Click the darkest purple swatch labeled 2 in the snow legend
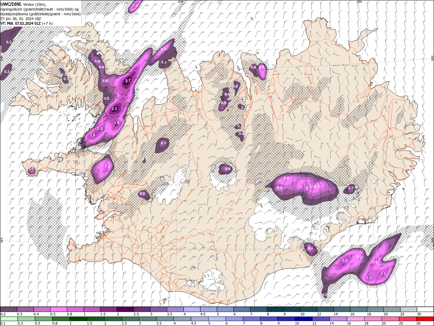434x326 pixels. [125, 309]
